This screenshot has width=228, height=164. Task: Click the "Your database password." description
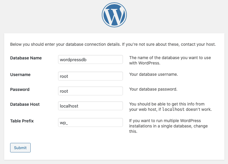tap(153, 89)
